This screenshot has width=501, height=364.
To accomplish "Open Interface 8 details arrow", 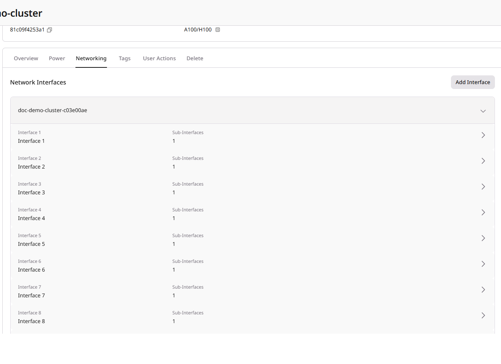I will 483,315.
